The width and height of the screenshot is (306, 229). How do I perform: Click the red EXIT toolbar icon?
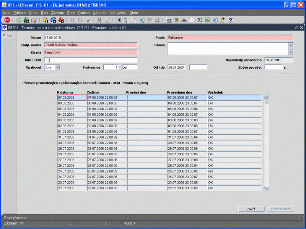(7, 20)
